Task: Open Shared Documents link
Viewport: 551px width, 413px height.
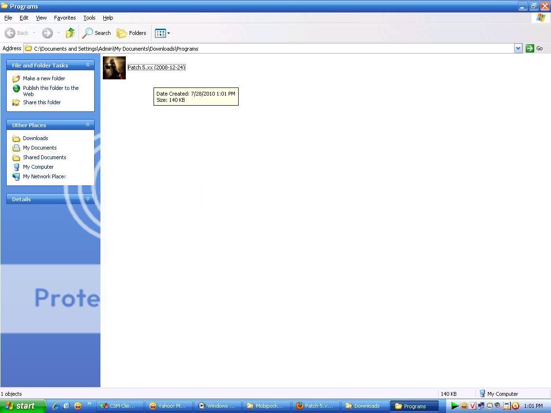Action: click(x=44, y=157)
